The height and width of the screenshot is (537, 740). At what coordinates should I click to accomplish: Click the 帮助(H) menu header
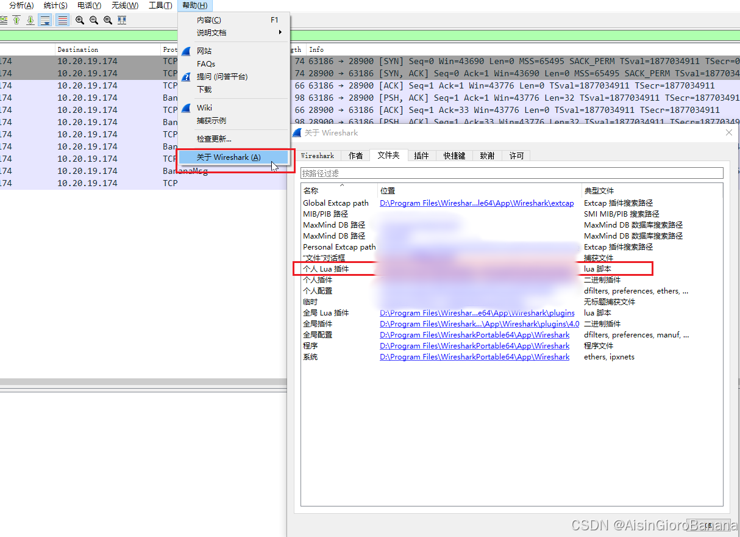click(195, 5)
